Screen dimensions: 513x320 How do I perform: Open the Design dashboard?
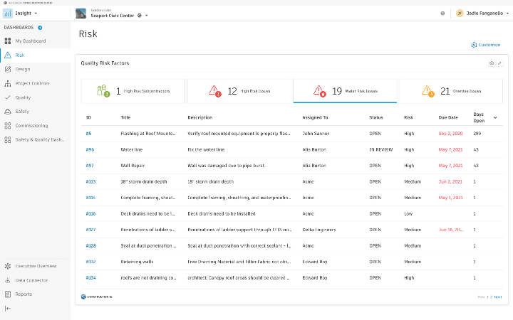click(x=22, y=69)
